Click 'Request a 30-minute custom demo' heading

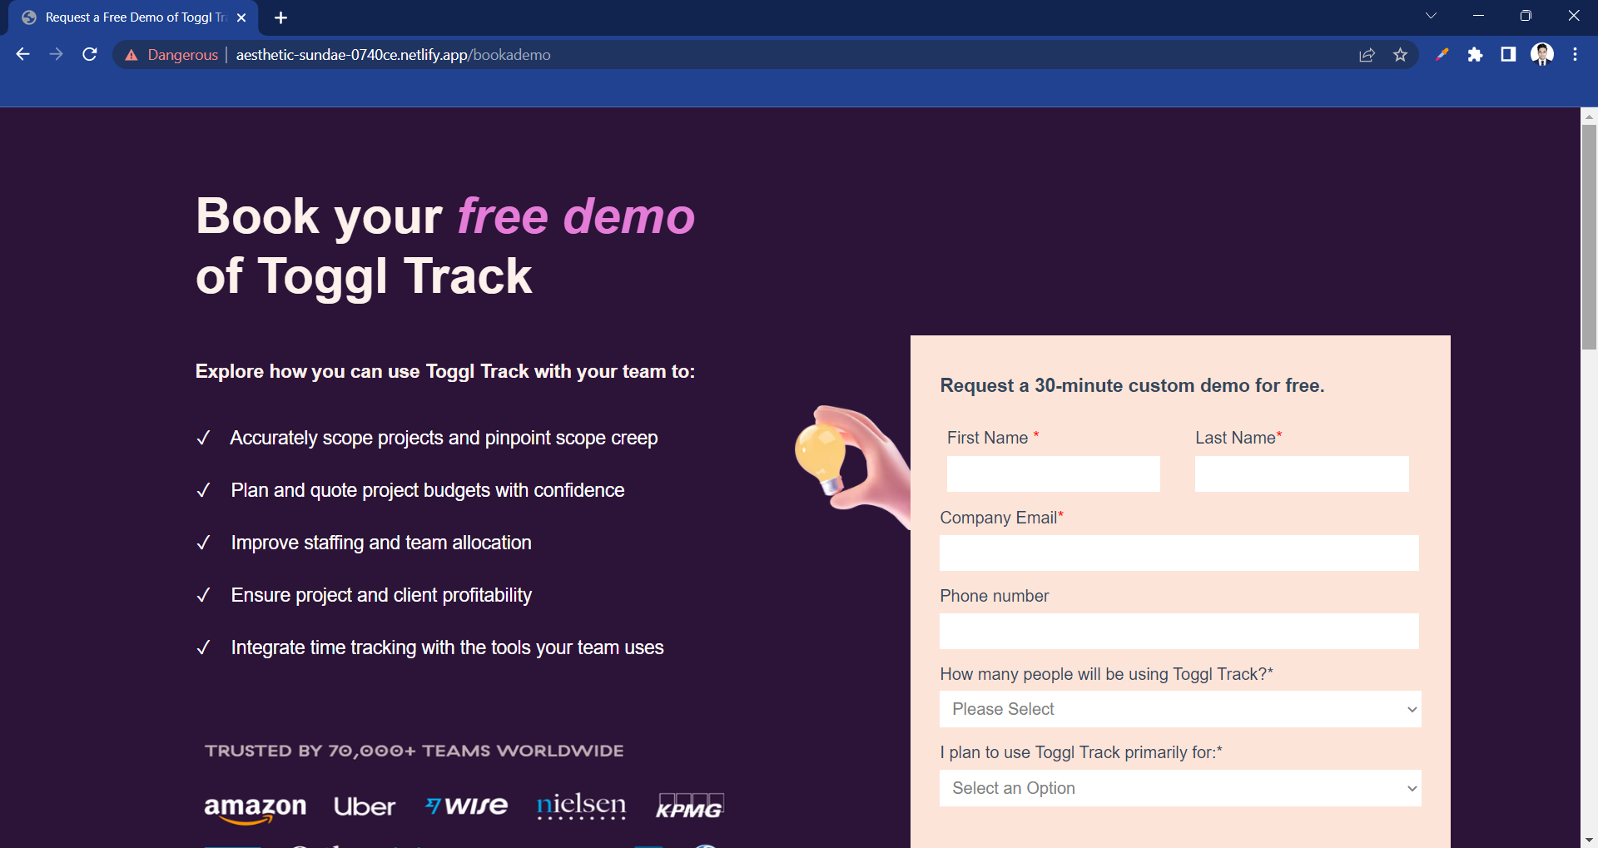[x=1132, y=385]
